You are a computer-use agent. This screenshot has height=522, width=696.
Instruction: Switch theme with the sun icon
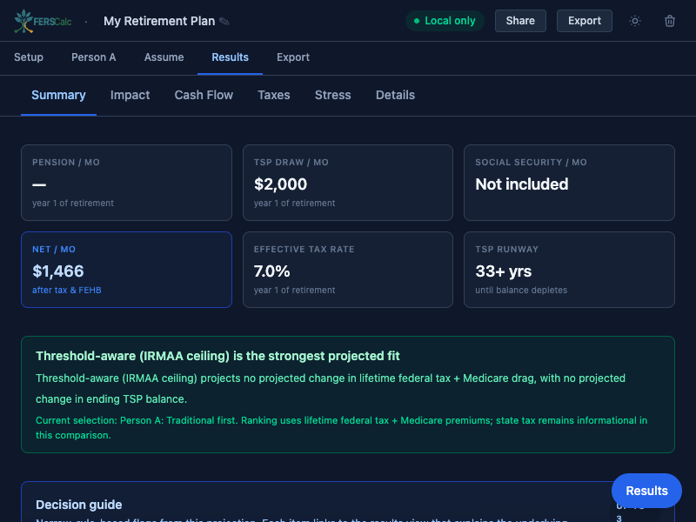click(x=634, y=21)
